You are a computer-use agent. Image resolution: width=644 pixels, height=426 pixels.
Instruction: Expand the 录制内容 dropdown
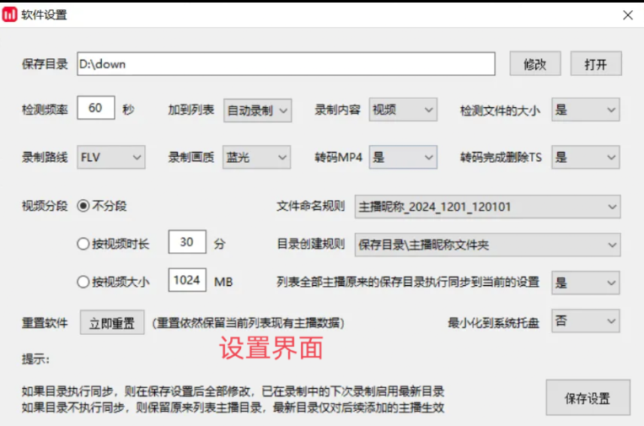point(403,110)
